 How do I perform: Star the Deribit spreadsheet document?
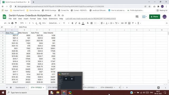[x=55, y=15]
